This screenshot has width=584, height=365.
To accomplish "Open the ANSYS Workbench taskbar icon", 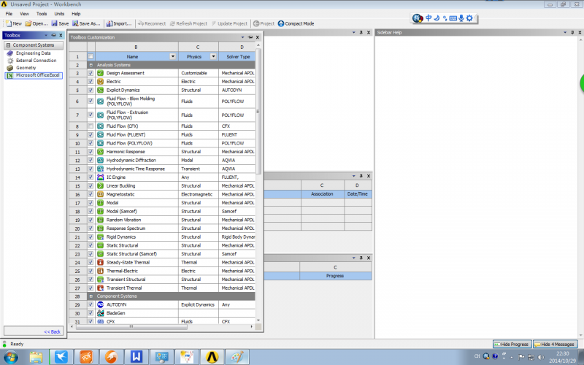I will [212, 357].
